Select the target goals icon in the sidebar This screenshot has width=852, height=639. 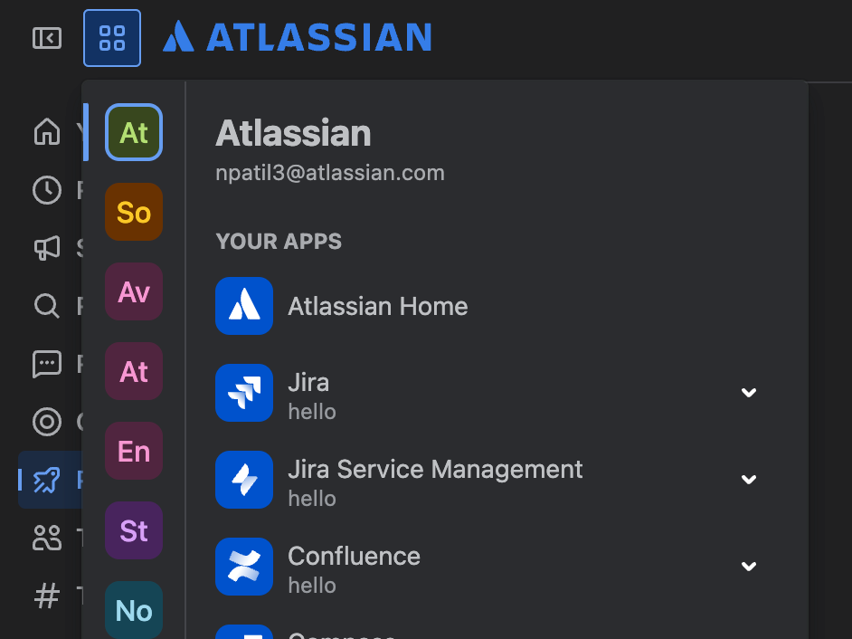click(x=47, y=422)
